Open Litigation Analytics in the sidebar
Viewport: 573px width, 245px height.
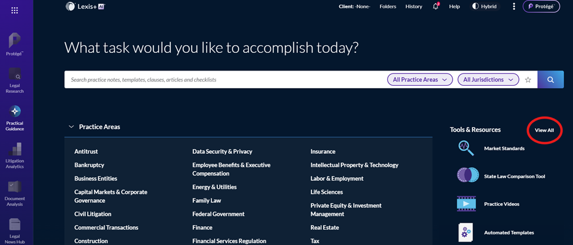(x=15, y=155)
